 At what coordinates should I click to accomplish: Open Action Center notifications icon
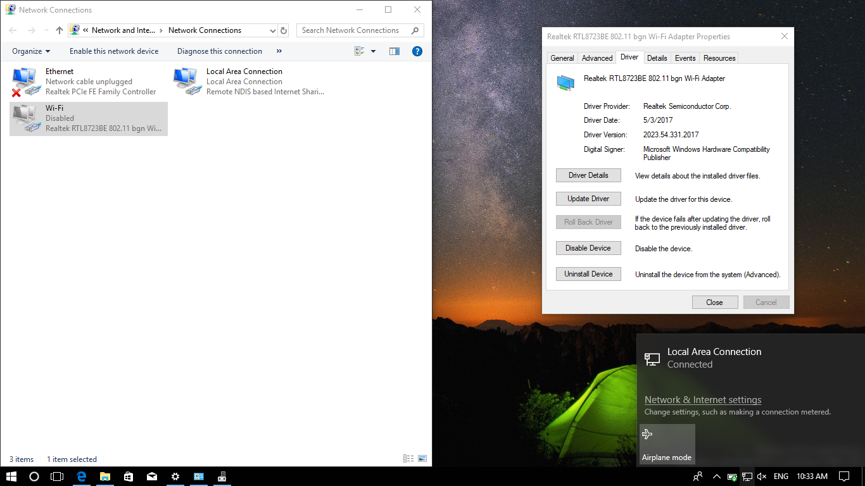point(844,477)
